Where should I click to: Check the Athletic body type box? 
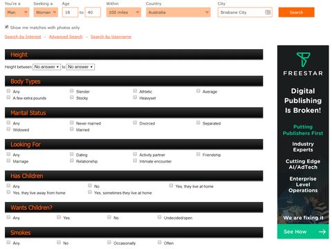point(135,91)
